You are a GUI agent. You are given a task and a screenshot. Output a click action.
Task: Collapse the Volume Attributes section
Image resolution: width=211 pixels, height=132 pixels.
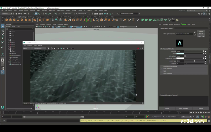point(161,49)
